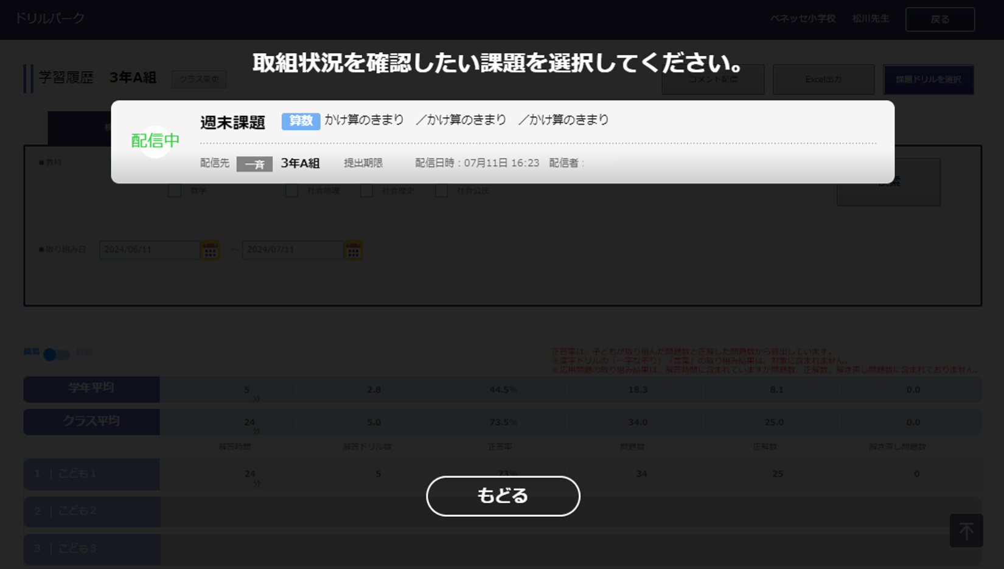Click the green 配信中 status label
Screen dimensions: 1004x569
(x=155, y=141)
